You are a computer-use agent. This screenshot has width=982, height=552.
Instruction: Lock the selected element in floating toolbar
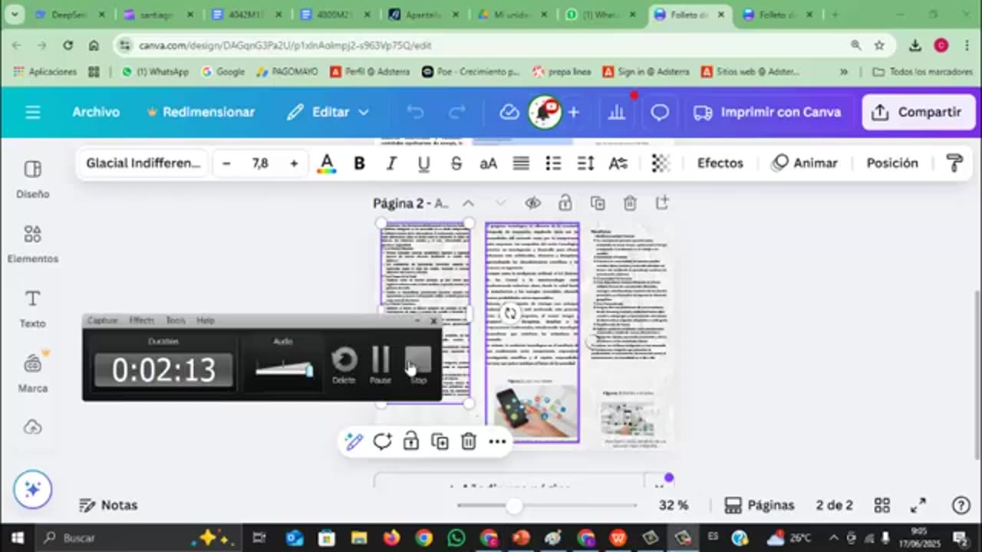[410, 442]
